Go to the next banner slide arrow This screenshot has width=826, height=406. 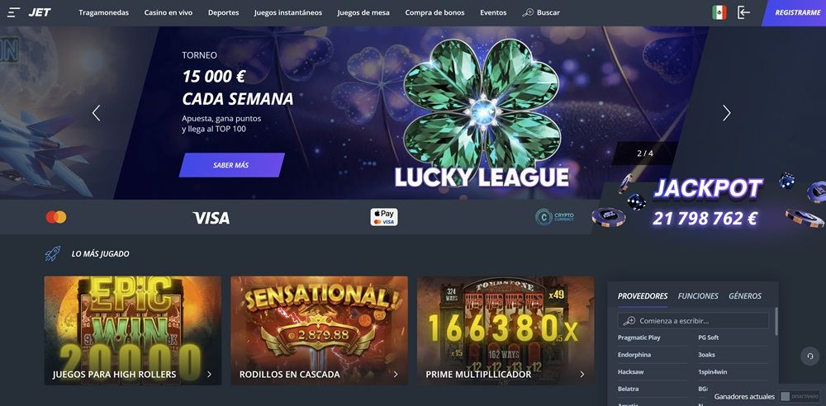click(x=726, y=113)
